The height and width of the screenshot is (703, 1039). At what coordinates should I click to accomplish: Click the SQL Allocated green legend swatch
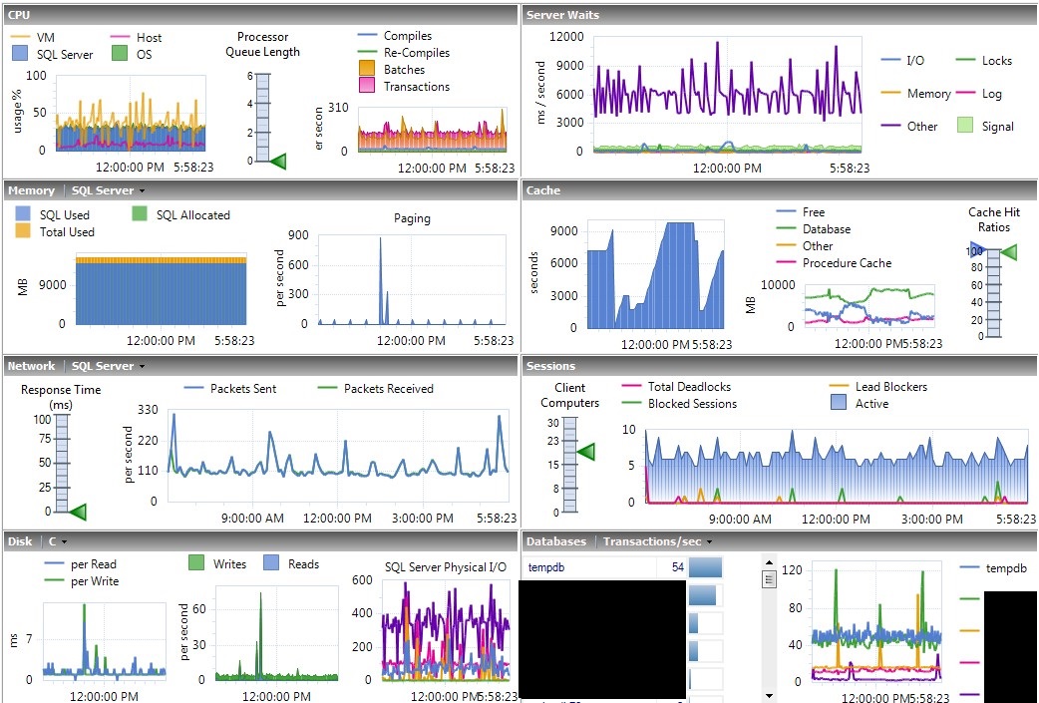(140, 214)
